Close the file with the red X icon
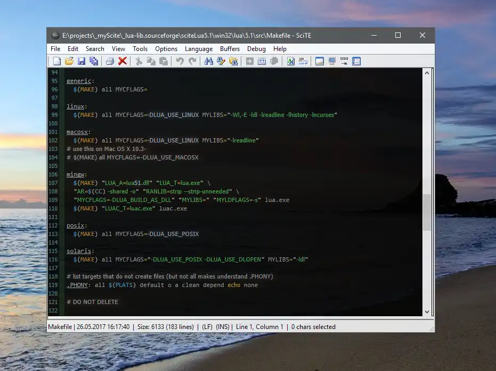This screenshot has width=496, height=371. (x=123, y=61)
